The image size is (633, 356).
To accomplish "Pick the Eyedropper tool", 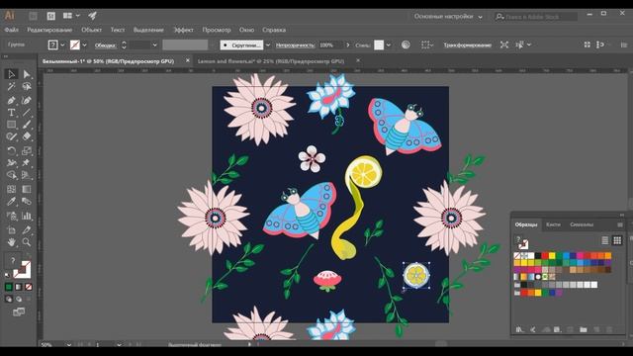I will [x=11, y=202].
